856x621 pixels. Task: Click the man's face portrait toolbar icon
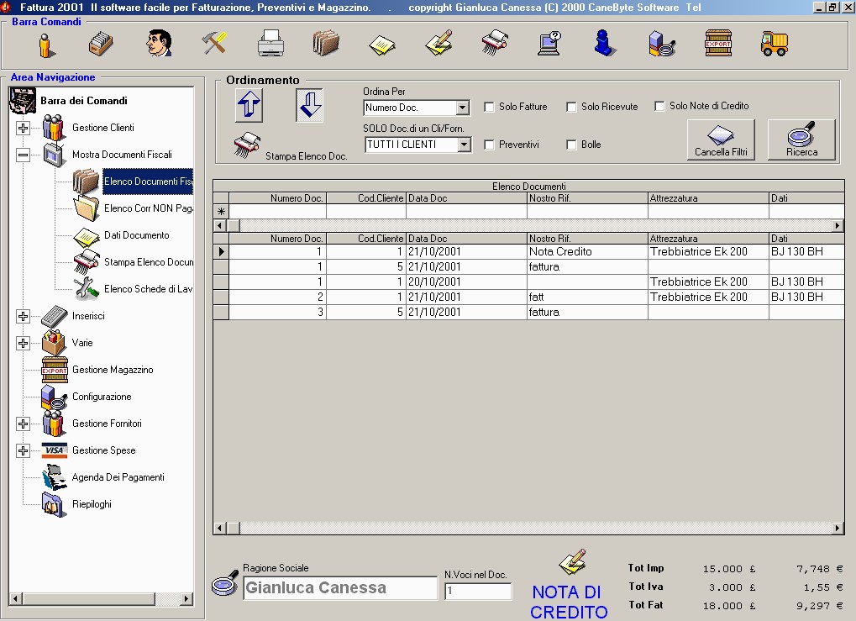(x=159, y=43)
